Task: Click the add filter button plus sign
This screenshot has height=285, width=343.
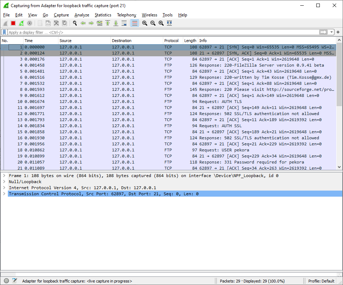Action: 338,32
